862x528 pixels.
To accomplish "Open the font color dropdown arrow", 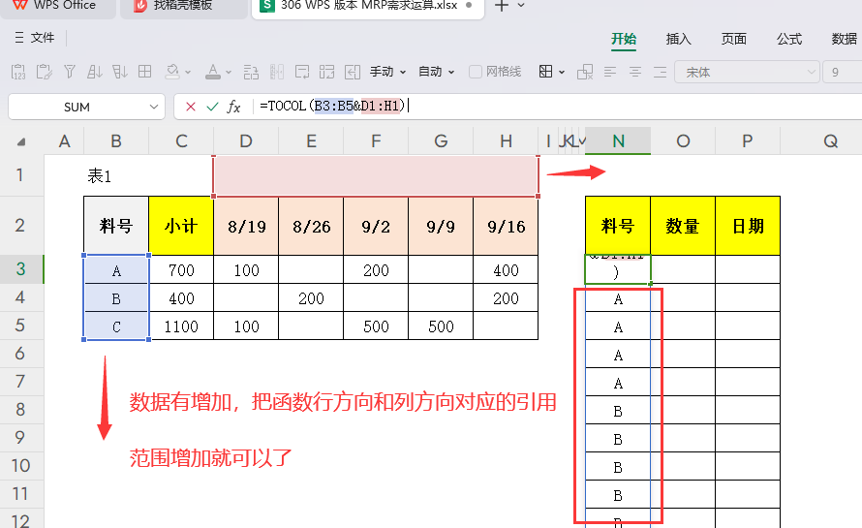I will click(229, 72).
